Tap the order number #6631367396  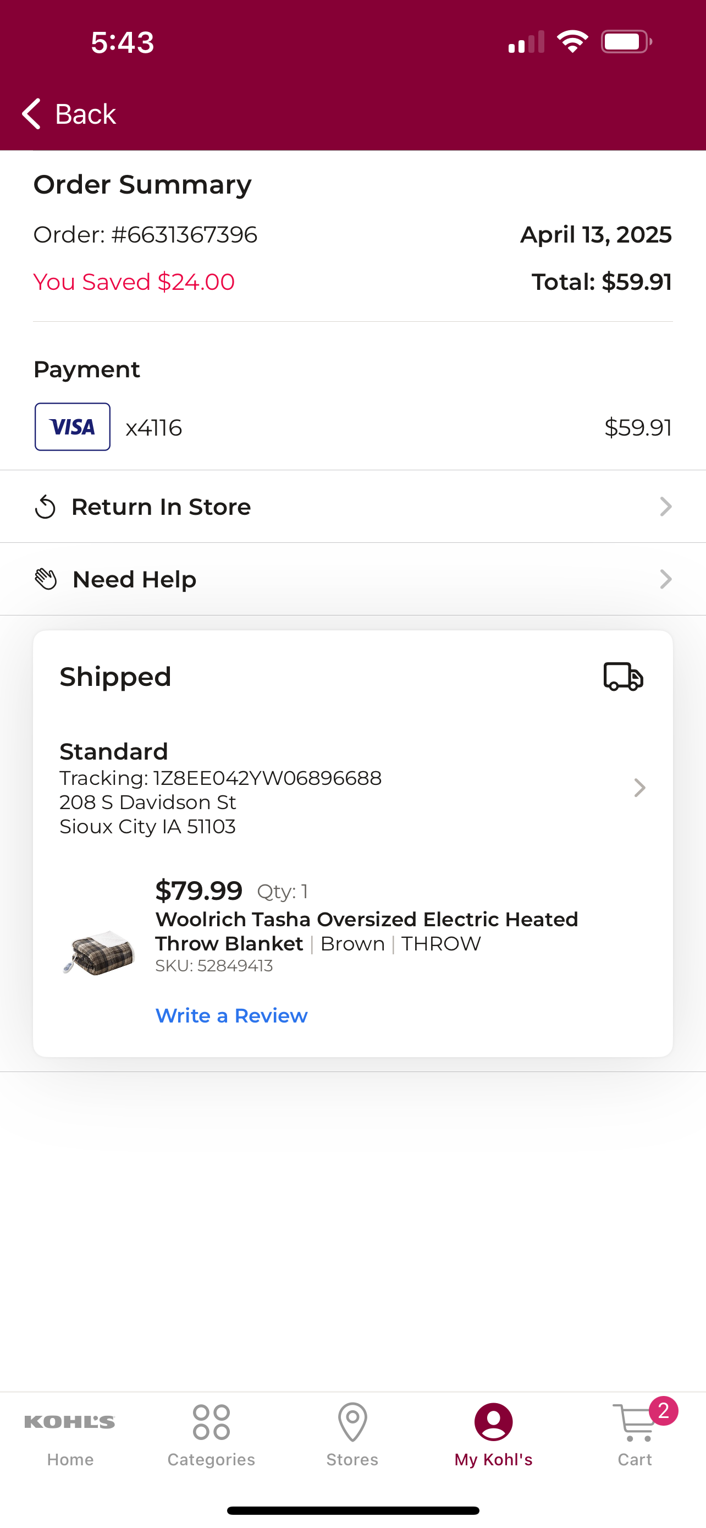point(184,235)
